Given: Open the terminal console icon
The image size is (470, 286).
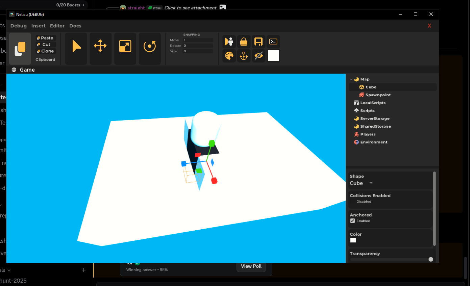Looking at the screenshot, I should tap(273, 42).
